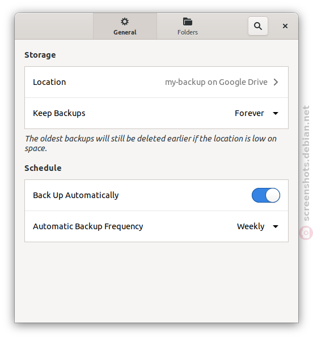313x339 pixels.
Task: Click the "my-backup on Google Drive" text
Action: (x=216, y=83)
